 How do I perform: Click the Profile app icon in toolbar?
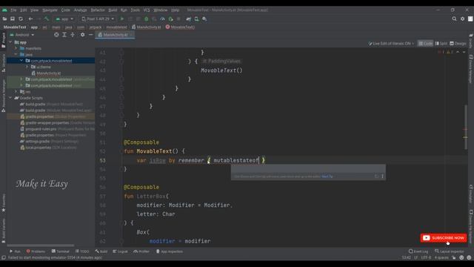[x=162, y=19]
